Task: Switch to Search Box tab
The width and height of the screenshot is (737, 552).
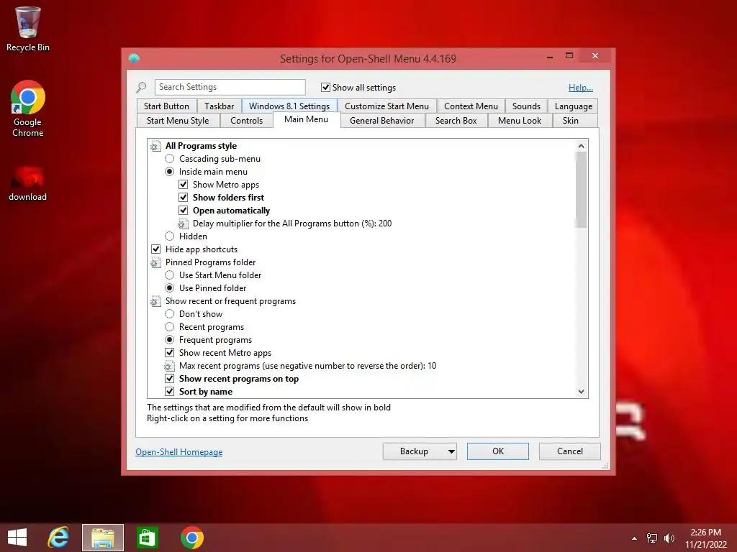Action: pyautogui.click(x=456, y=121)
